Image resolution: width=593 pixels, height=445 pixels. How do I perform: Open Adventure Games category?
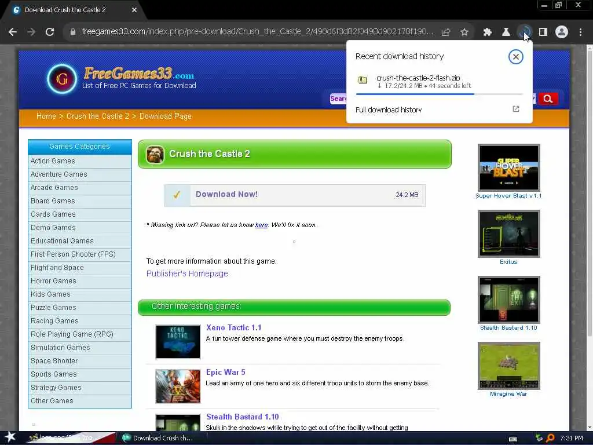click(x=80, y=174)
